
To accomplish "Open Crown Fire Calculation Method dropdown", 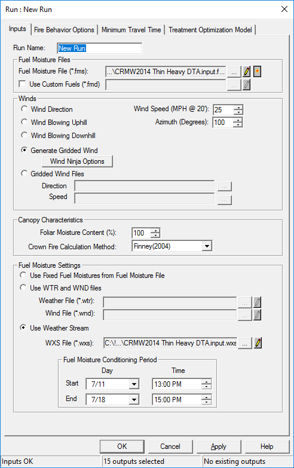I will 207,246.
